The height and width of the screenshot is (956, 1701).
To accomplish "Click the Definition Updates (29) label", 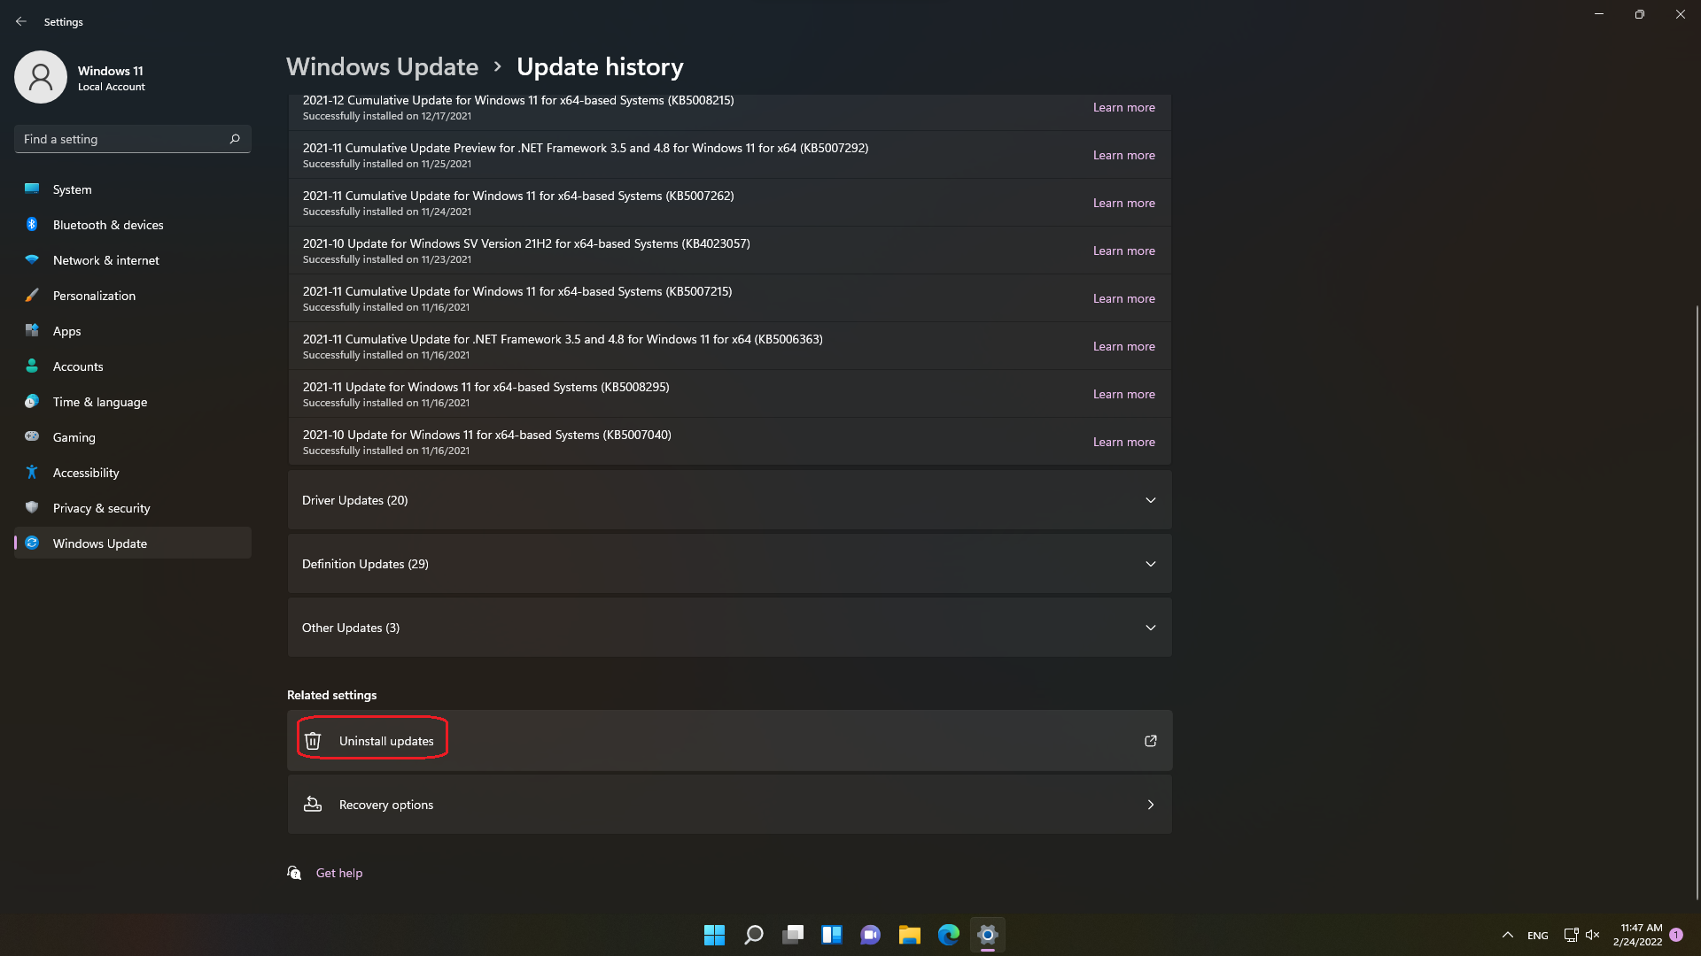I will pos(365,564).
